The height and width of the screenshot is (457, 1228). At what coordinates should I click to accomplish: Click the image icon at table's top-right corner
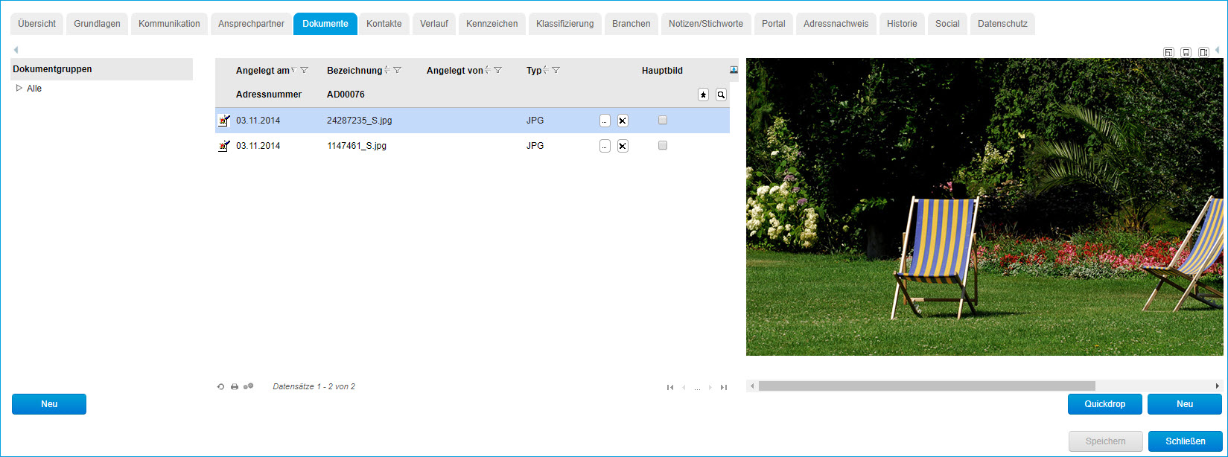[x=734, y=70]
